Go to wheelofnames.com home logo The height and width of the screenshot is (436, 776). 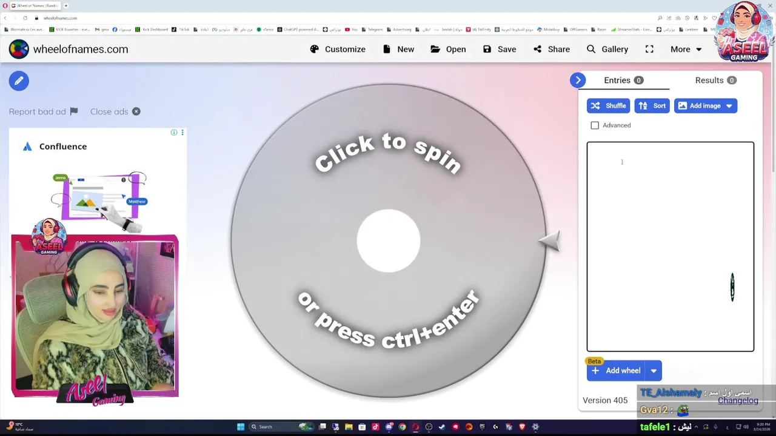point(69,49)
